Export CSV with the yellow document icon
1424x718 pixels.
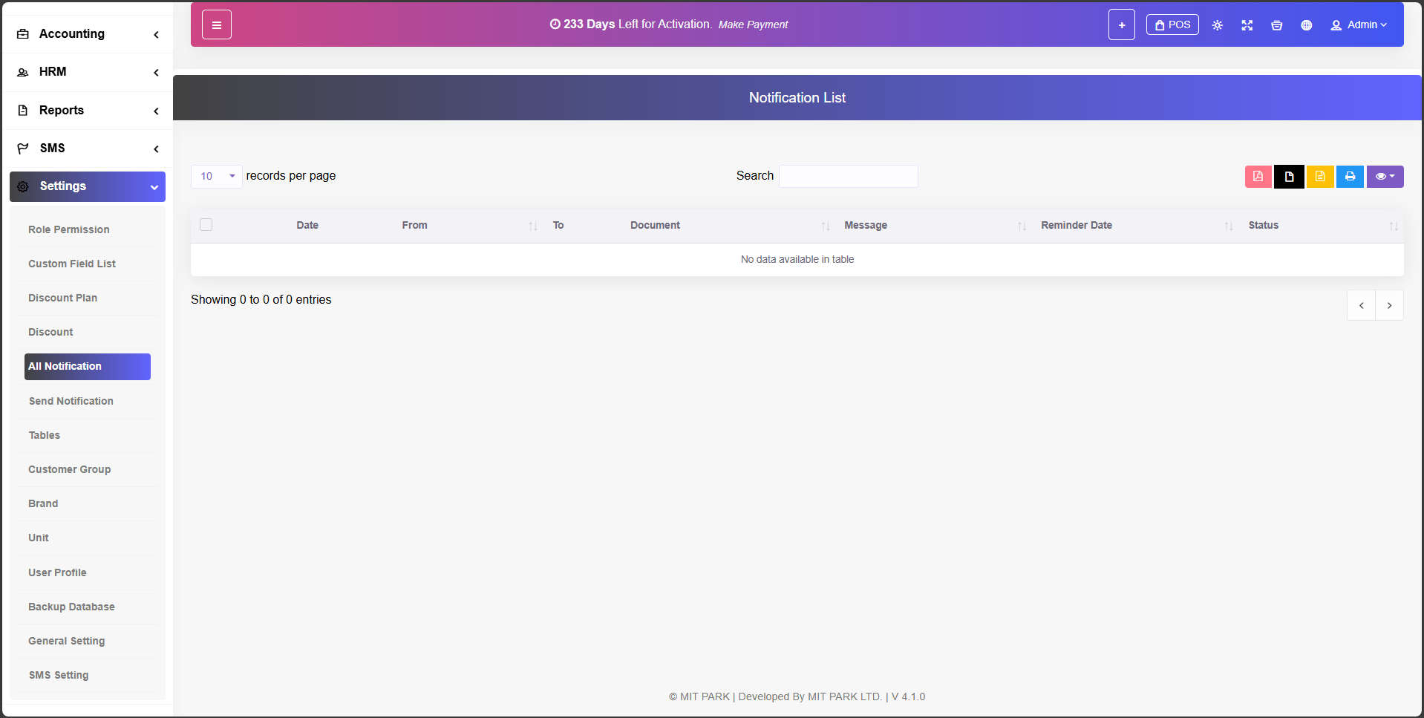tap(1319, 177)
